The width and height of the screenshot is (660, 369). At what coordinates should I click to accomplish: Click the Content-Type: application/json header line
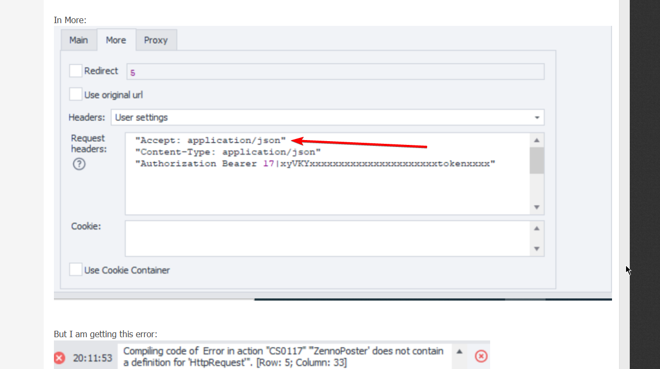pyautogui.click(x=228, y=152)
